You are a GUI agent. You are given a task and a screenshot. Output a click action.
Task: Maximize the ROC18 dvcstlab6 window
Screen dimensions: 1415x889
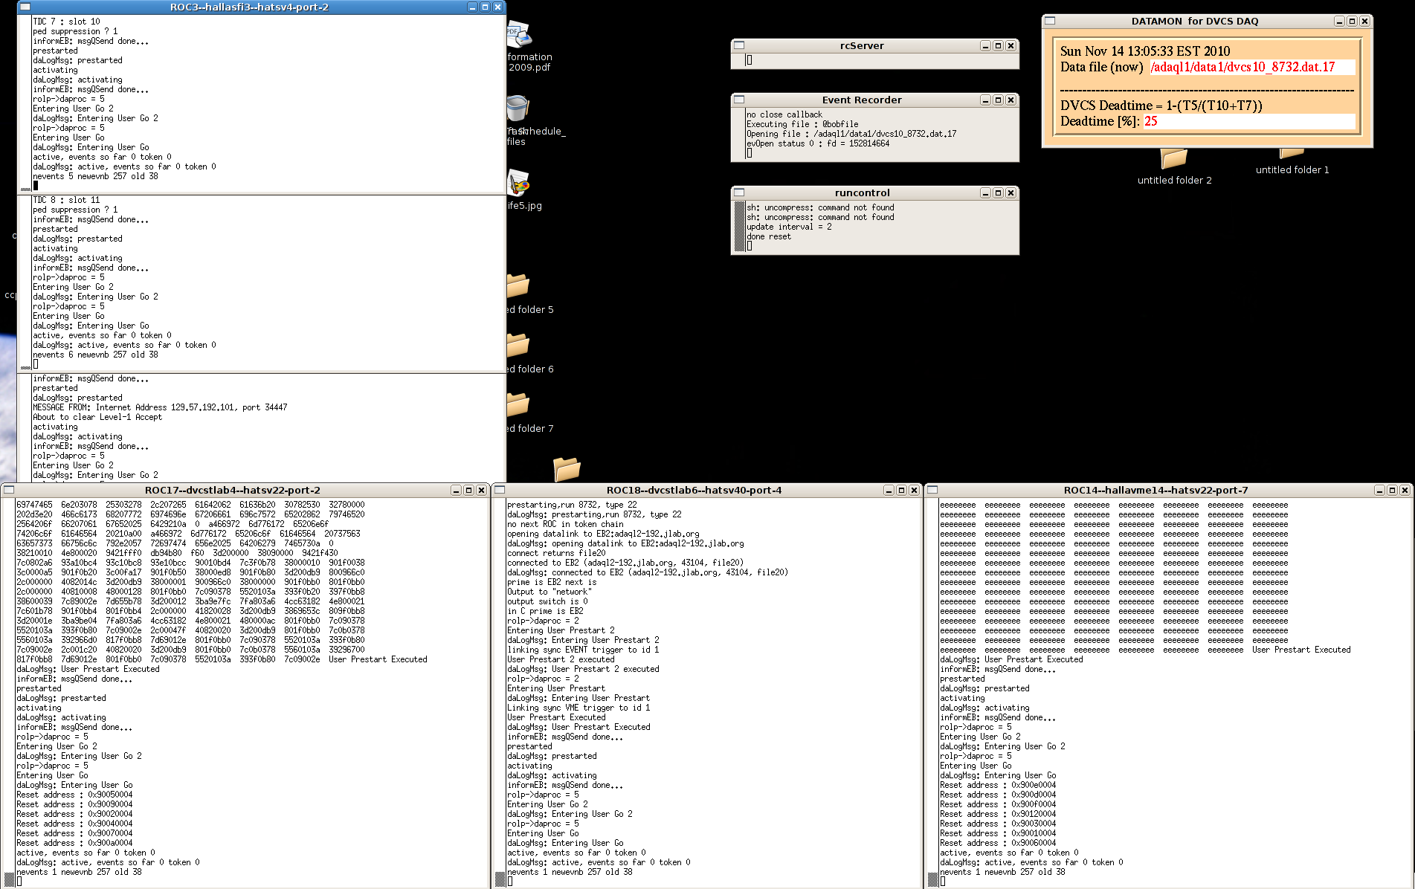[x=901, y=491]
